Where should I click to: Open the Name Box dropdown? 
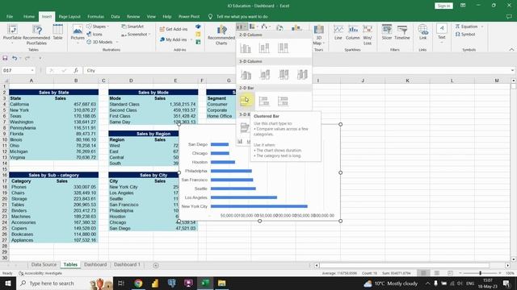click(x=32, y=70)
